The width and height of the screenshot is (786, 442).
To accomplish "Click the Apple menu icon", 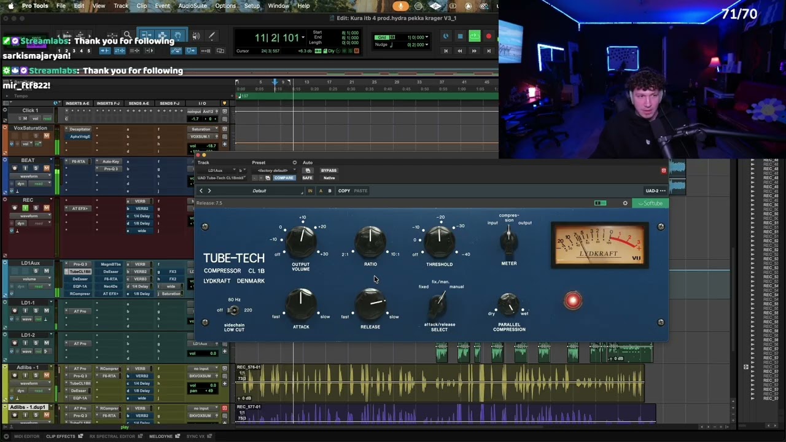I will (x=10, y=6).
